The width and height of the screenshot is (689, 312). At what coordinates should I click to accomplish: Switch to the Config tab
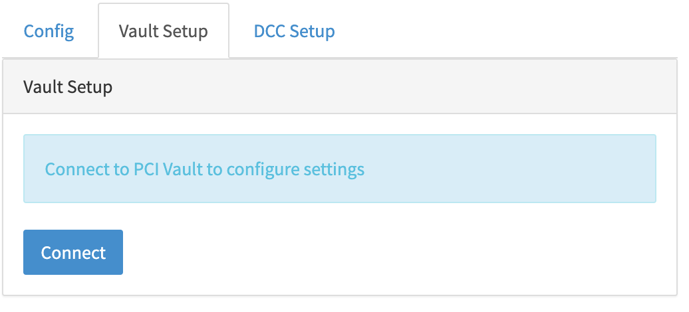(49, 31)
